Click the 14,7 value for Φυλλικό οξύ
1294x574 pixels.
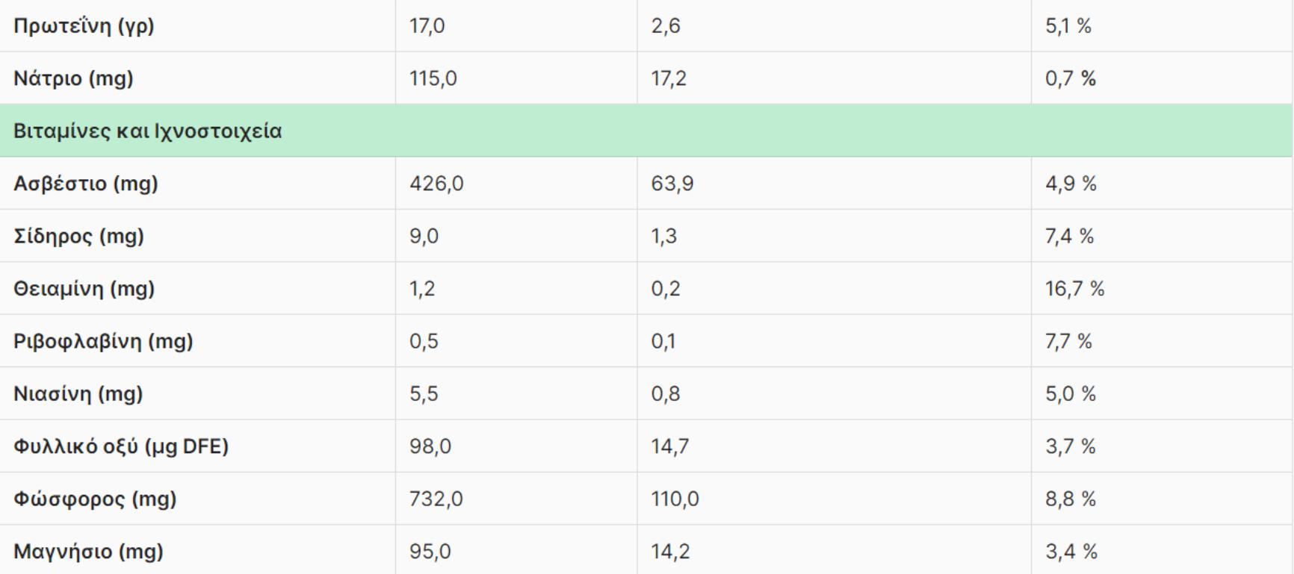670,446
